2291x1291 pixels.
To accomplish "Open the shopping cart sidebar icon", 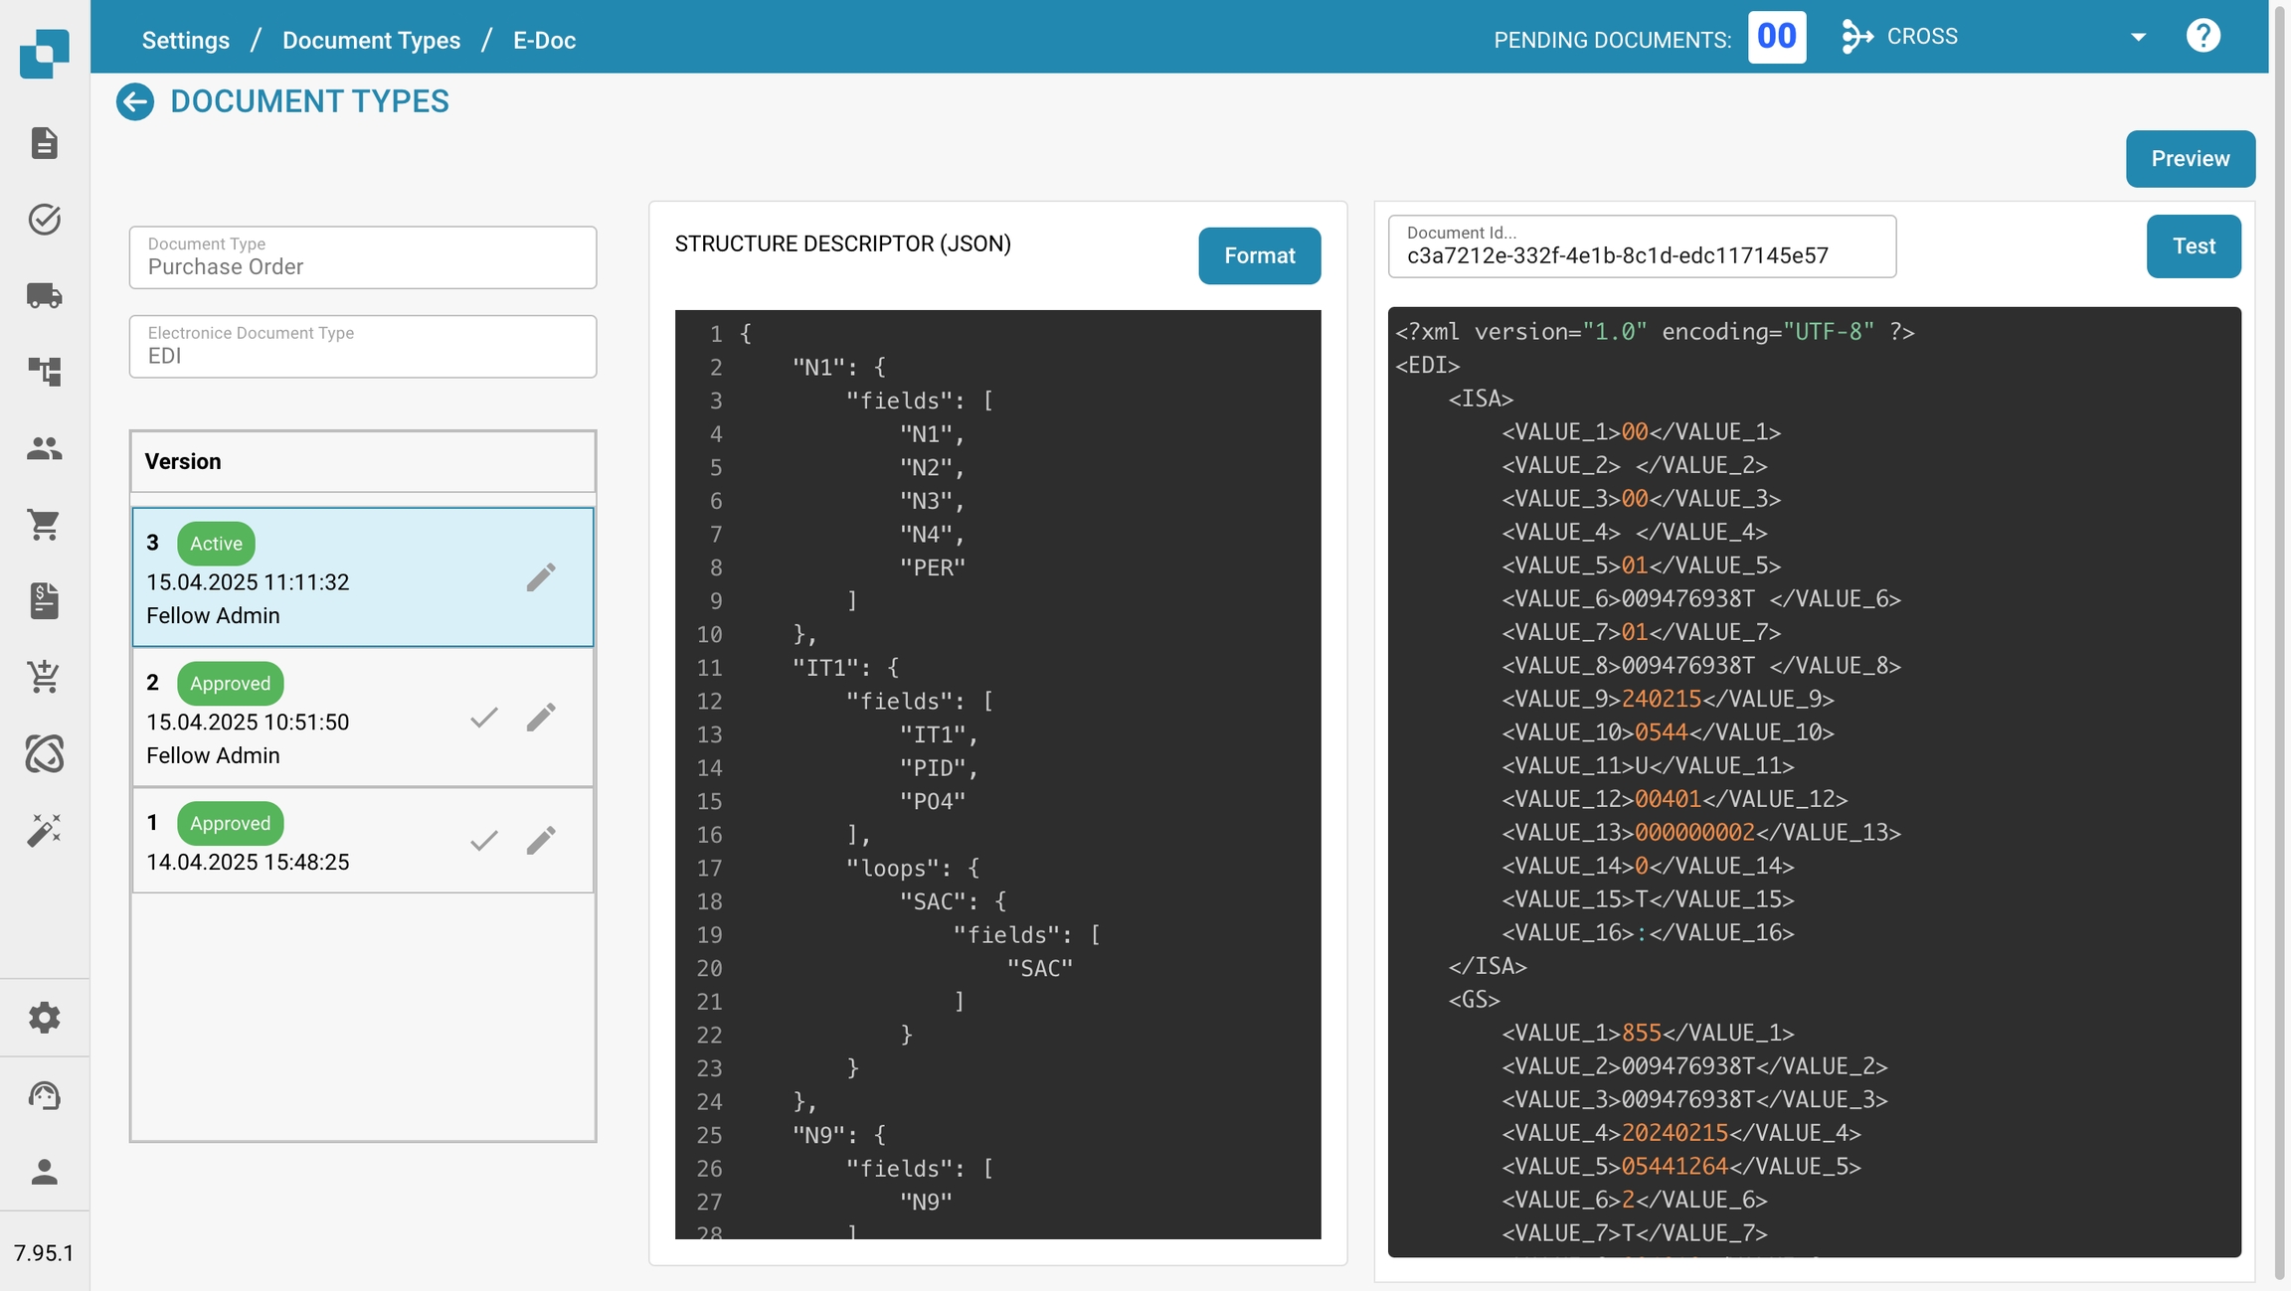I will 45,524.
